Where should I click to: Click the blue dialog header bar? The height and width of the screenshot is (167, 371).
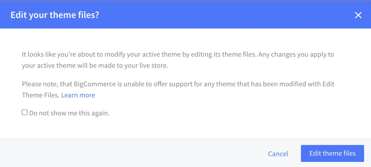pyautogui.click(x=212, y=15)
